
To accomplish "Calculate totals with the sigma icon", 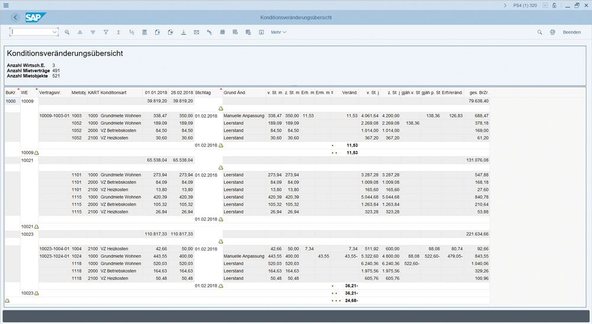I will (118, 32).
